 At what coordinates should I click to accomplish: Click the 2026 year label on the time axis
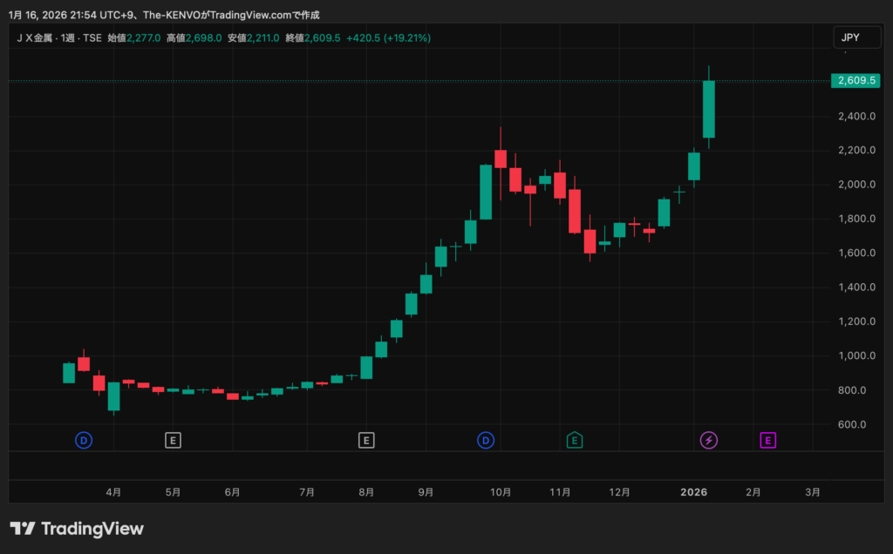693,492
